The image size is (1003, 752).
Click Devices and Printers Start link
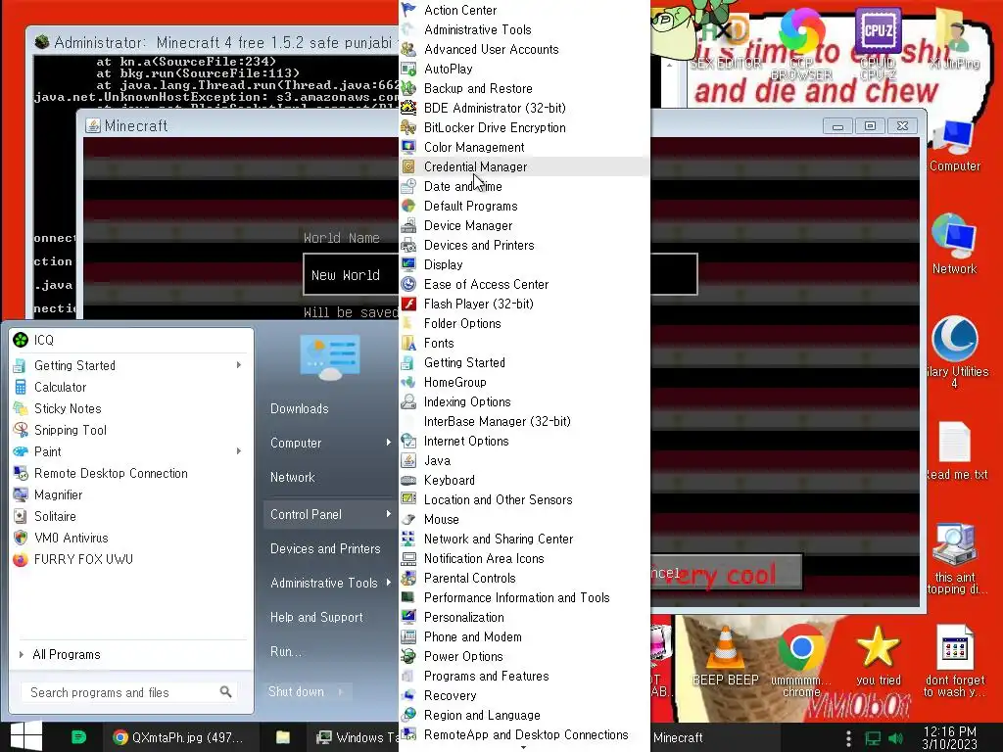coord(325,548)
